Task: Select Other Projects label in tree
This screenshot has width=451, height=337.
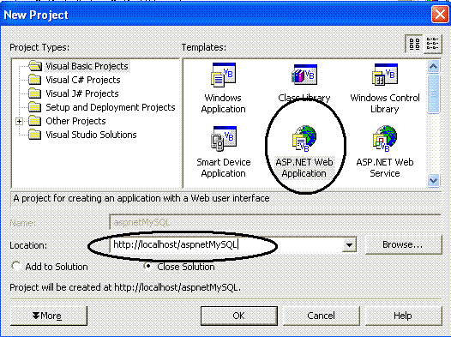Action: tap(75, 122)
